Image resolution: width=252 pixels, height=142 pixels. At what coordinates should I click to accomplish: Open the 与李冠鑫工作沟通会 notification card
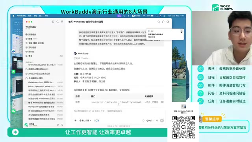click(x=165, y=34)
